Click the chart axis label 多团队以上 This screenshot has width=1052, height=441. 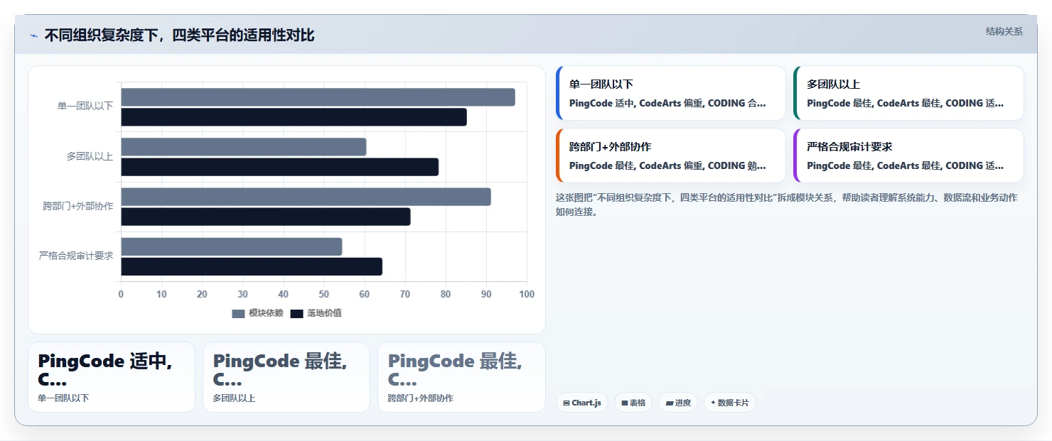(x=90, y=156)
